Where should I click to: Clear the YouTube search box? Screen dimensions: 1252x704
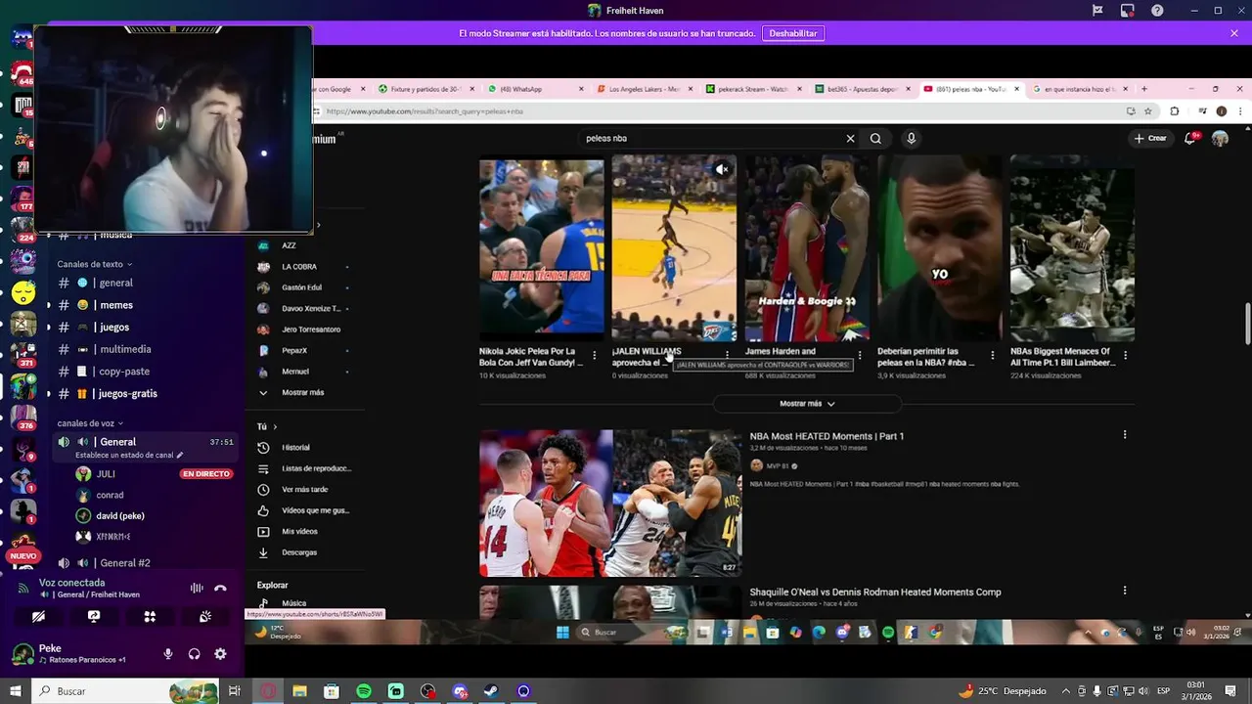(x=850, y=139)
